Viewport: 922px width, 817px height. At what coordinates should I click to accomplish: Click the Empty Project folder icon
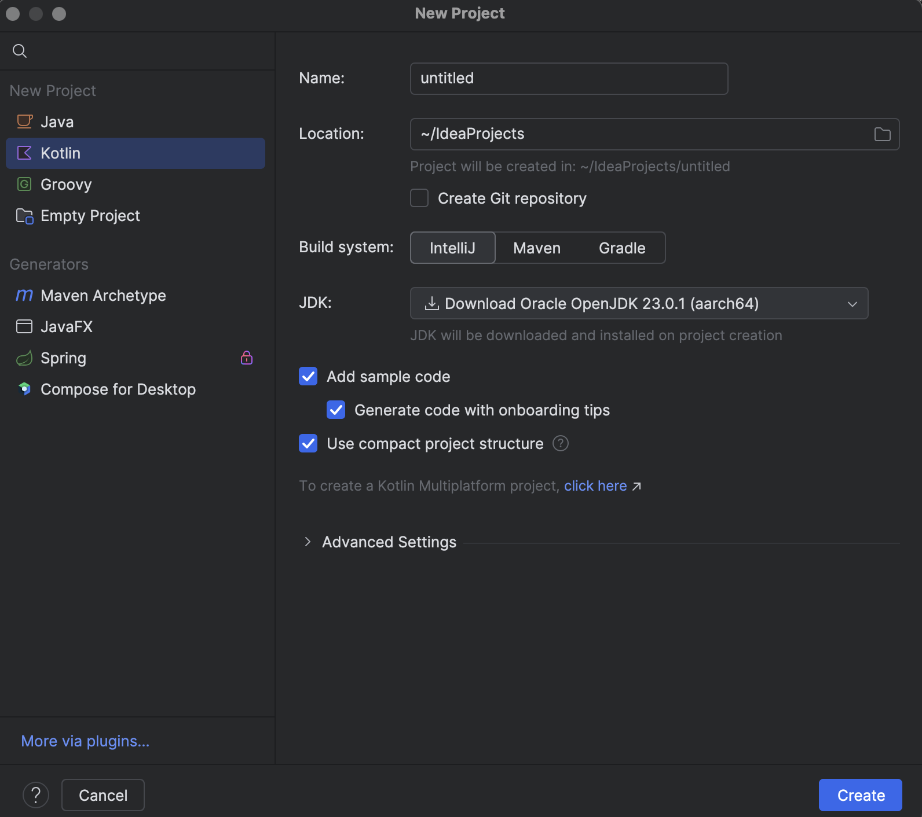tap(24, 216)
